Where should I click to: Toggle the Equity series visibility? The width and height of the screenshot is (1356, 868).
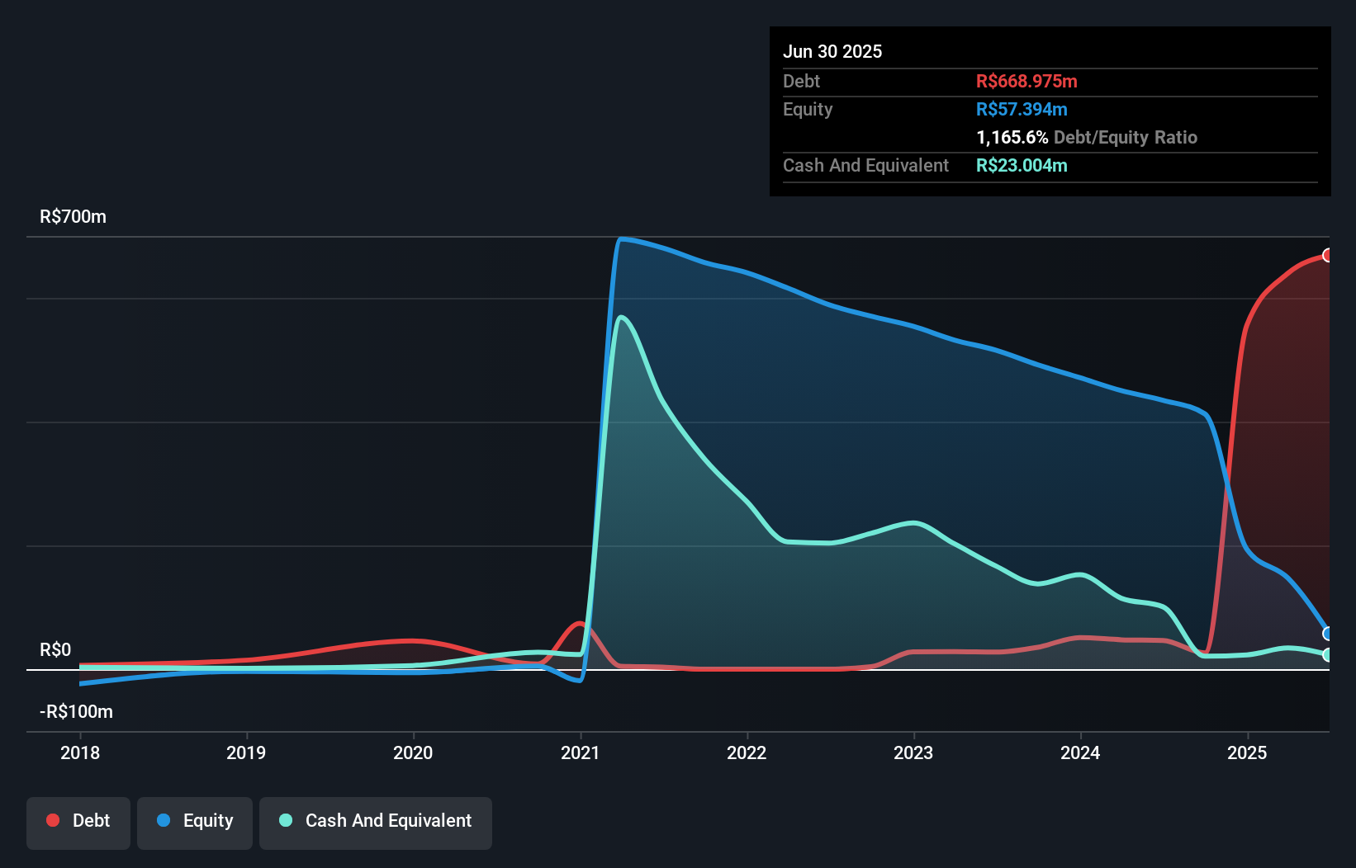point(194,823)
